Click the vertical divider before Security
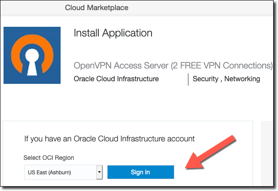The image size is (278, 191). point(188,79)
